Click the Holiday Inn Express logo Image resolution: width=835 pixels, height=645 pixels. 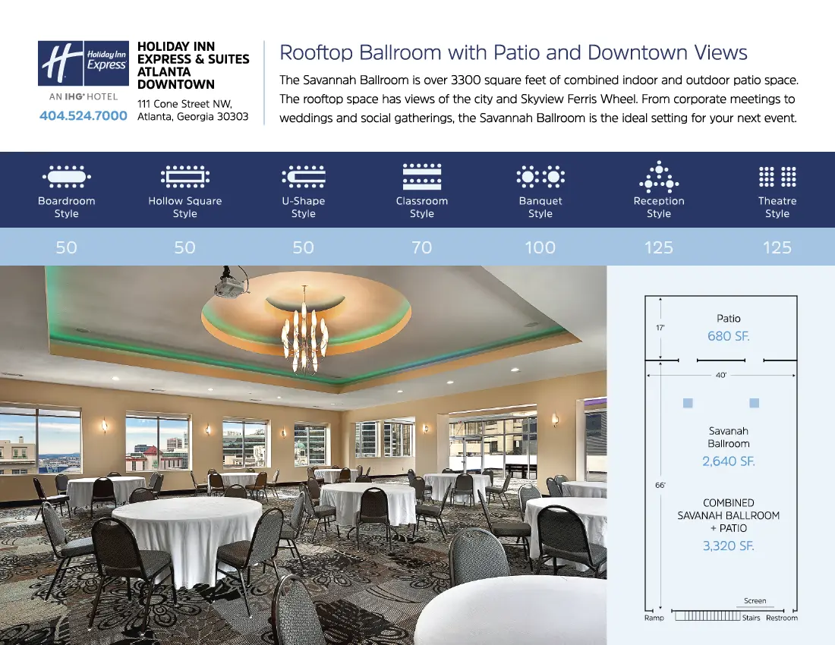click(x=83, y=63)
